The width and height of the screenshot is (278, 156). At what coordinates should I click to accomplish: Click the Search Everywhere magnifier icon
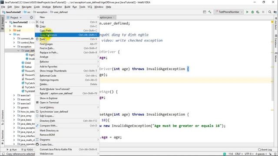point(270,12)
